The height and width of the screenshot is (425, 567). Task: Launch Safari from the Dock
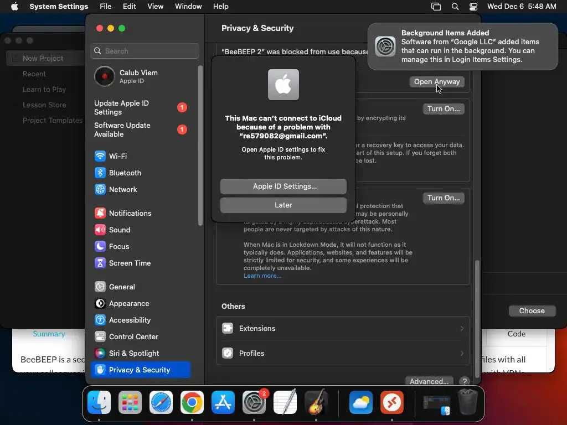click(161, 402)
